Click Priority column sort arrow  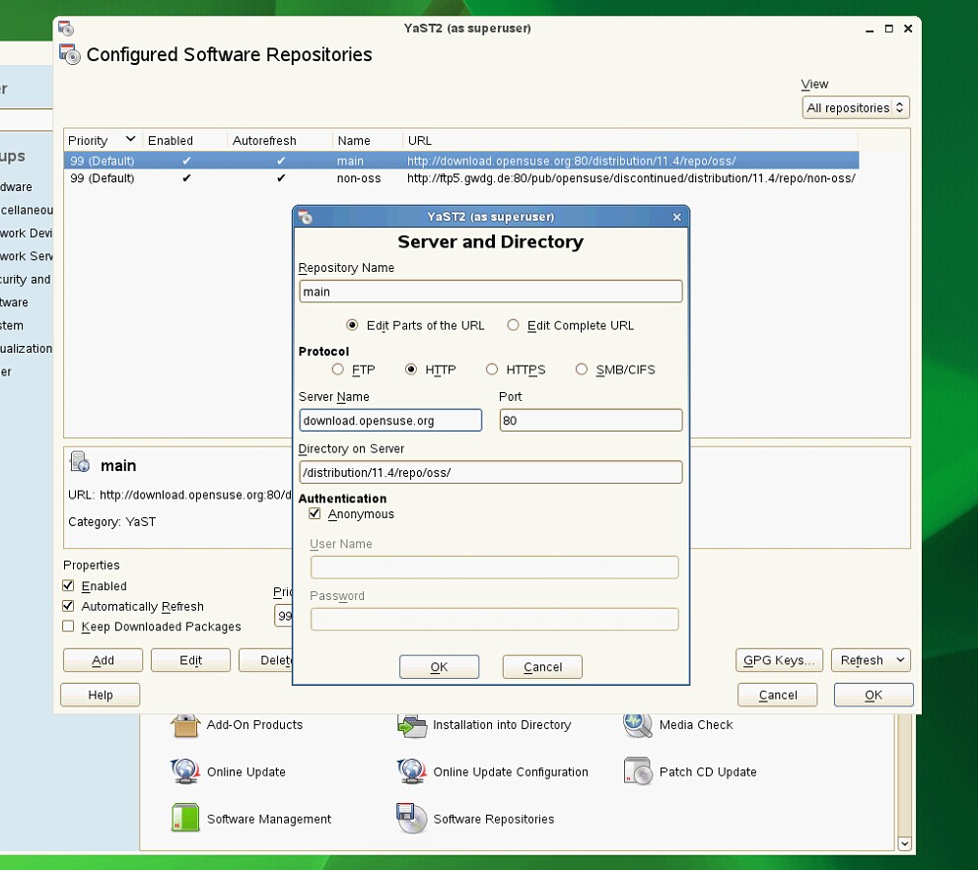130,139
